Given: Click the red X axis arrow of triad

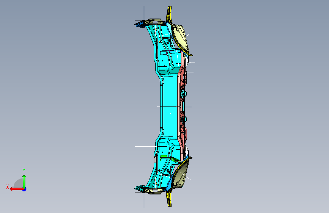Looking at the screenshot, I should point(16,189).
